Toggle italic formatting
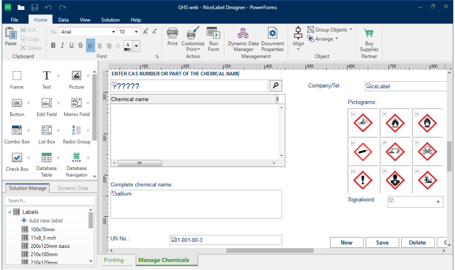This screenshot has height=270, width=455. pyautogui.click(x=62, y=45)
